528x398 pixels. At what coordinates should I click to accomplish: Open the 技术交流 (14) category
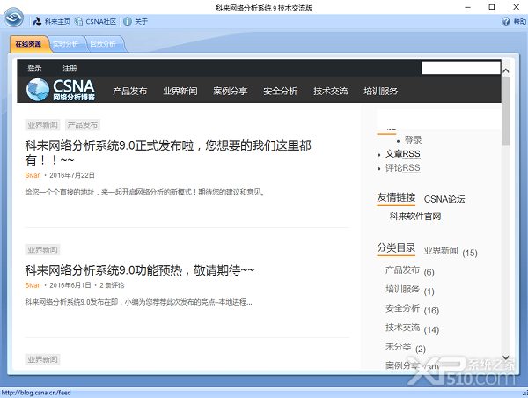(402, 328)
